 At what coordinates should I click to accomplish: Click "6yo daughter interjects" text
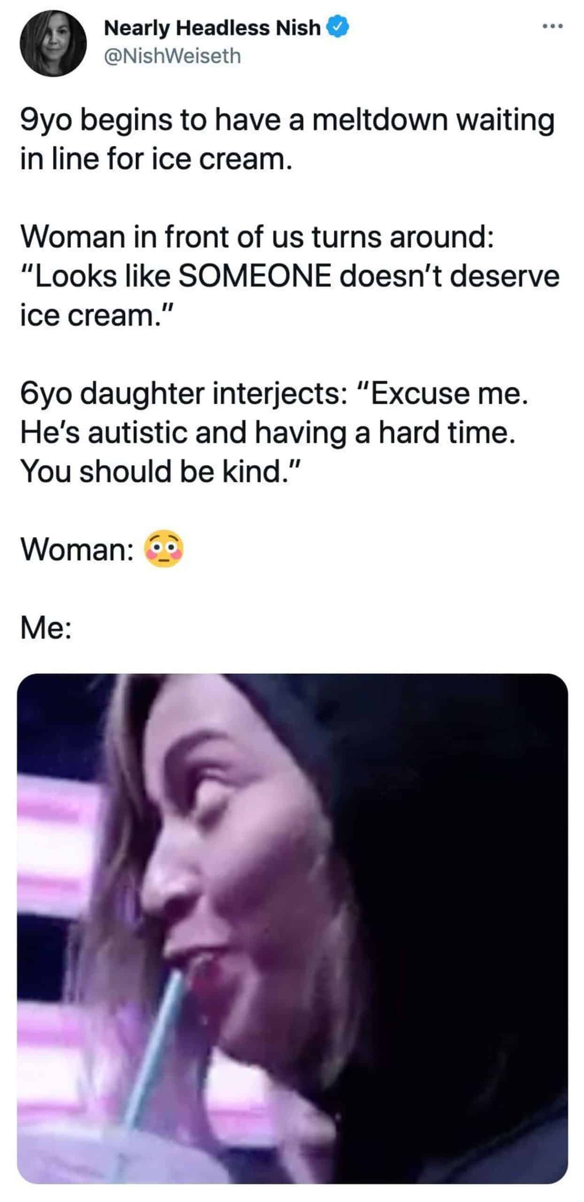(x=180, y=393)
